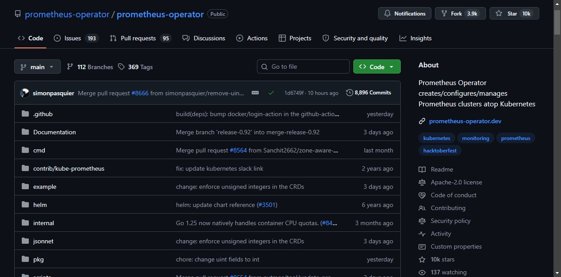Open the cmd folder

coord(39,150)
